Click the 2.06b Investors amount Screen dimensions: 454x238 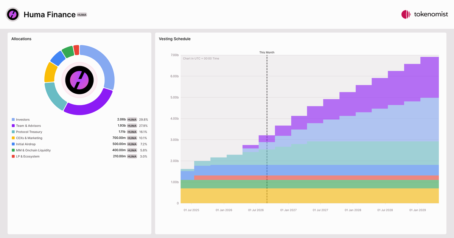(121, 120)
